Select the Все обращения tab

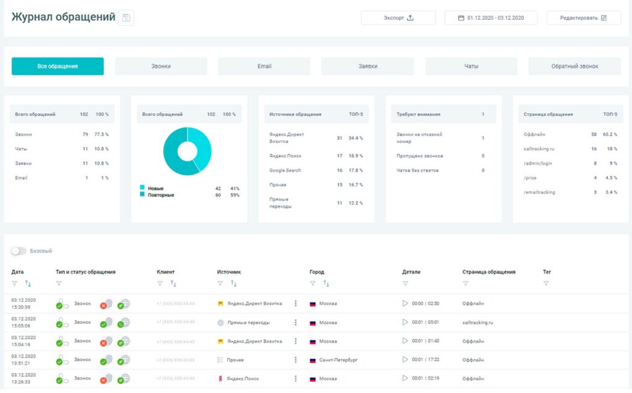click(57, 66)
